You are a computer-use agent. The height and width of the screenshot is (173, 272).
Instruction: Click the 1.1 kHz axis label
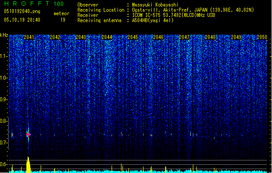pos(4,56)
